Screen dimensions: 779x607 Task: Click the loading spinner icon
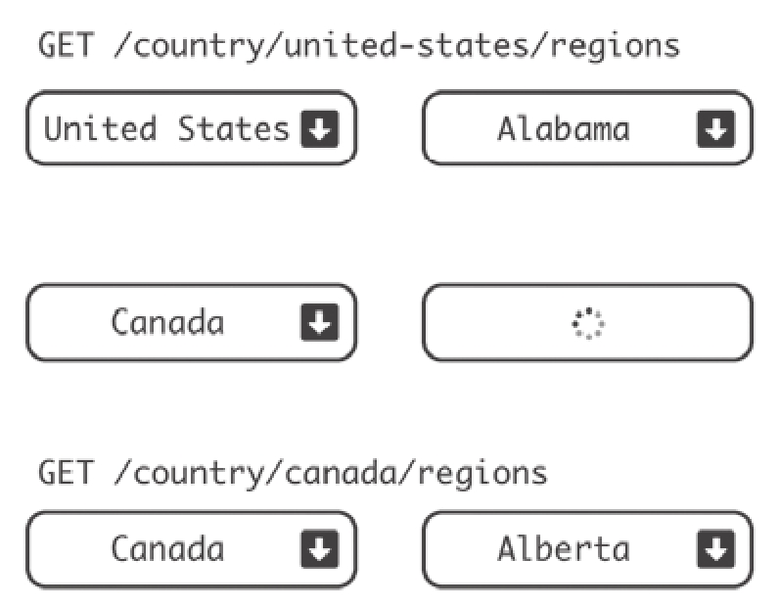pos(587,323)
